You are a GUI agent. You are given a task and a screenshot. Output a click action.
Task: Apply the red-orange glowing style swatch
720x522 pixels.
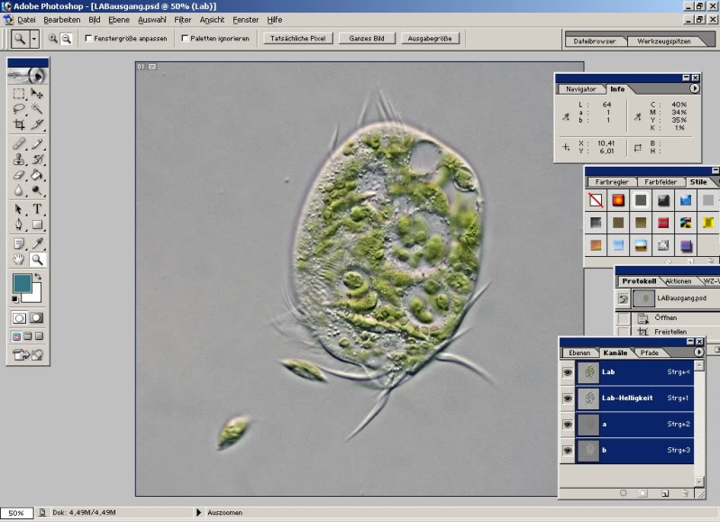click(618, 200)
